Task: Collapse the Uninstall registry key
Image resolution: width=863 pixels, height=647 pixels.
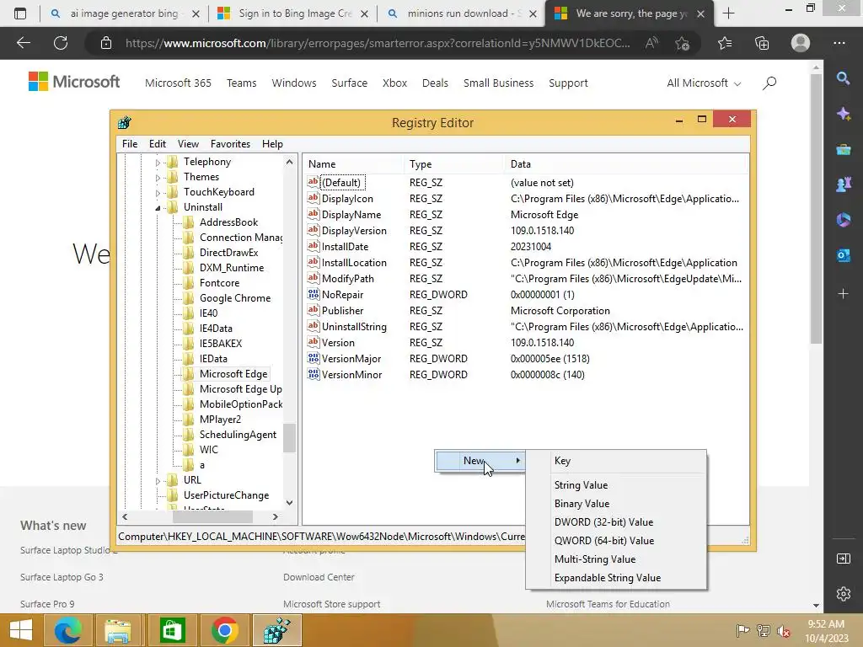Action: pyautogui.click(x=158, y=207)
